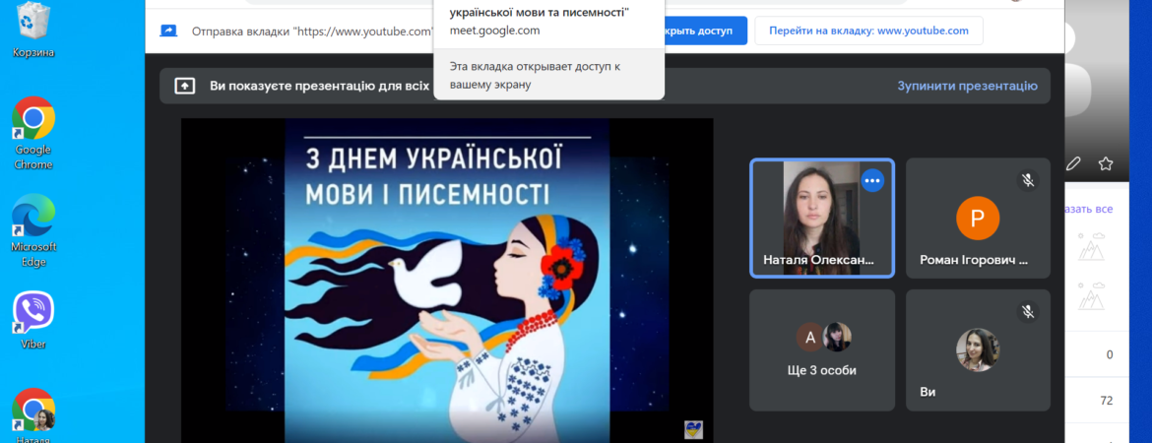1152x443 pixels.
Task: Click muted microphone icon on Роман's tile
Action: coord(1029,180)
